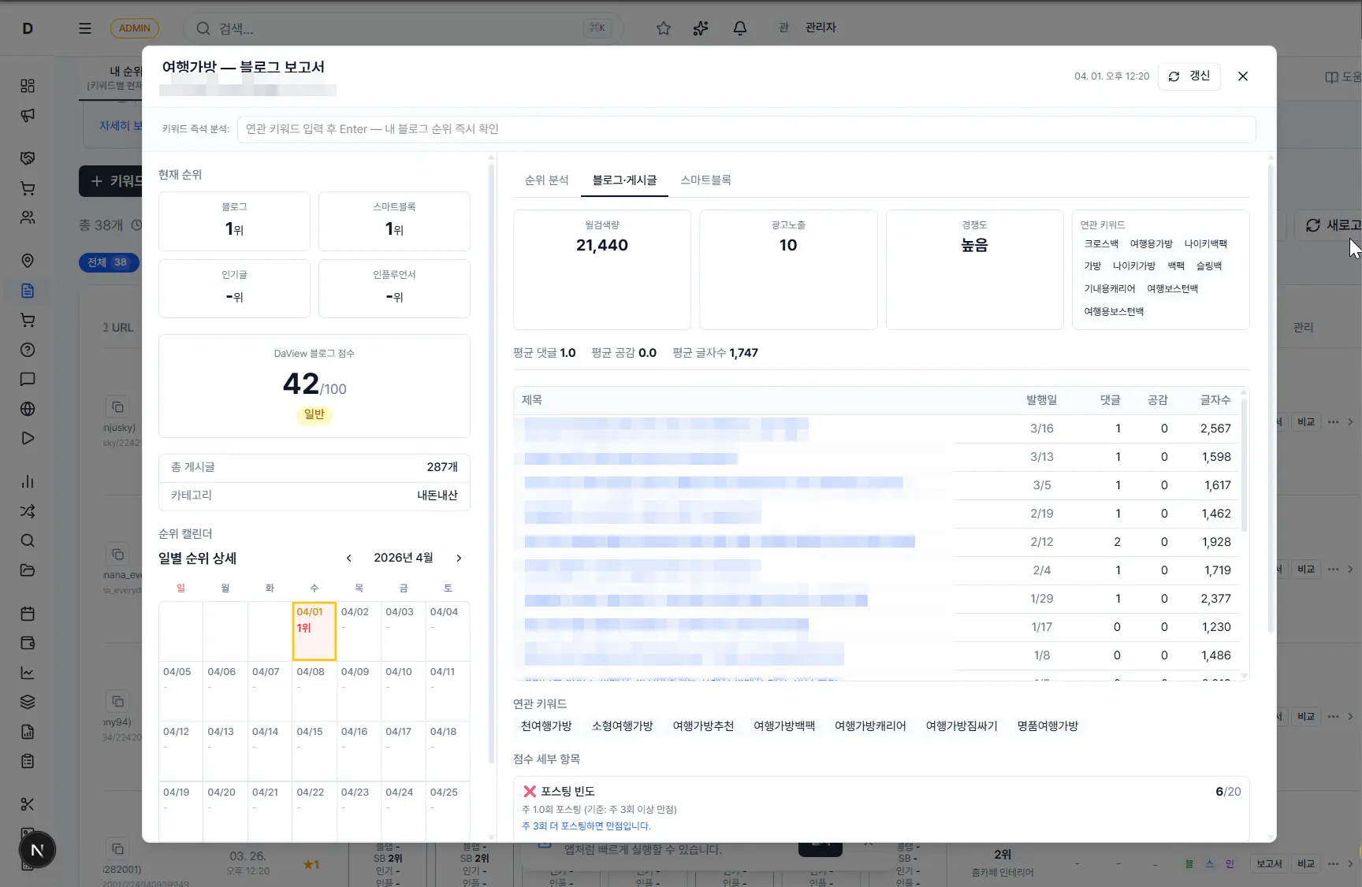1362x887 pixels.
Task: Click the favorites star icon in header
Action: point(664,28)
